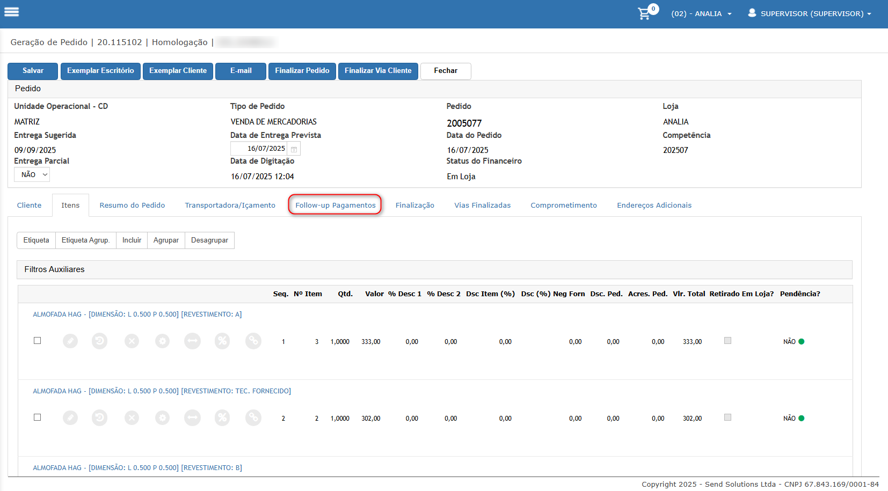Viewport: 888px width, 491px height.
Task: Switch to the Follow-up Pagamentos tab
Action: point(336,205)
